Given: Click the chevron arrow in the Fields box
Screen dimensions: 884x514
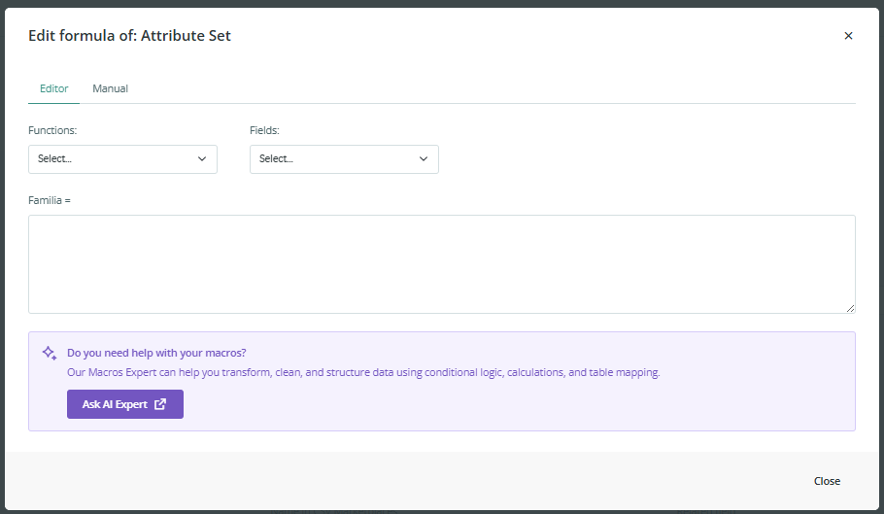Looking at the screenshot, I should [x=424, y=159].
